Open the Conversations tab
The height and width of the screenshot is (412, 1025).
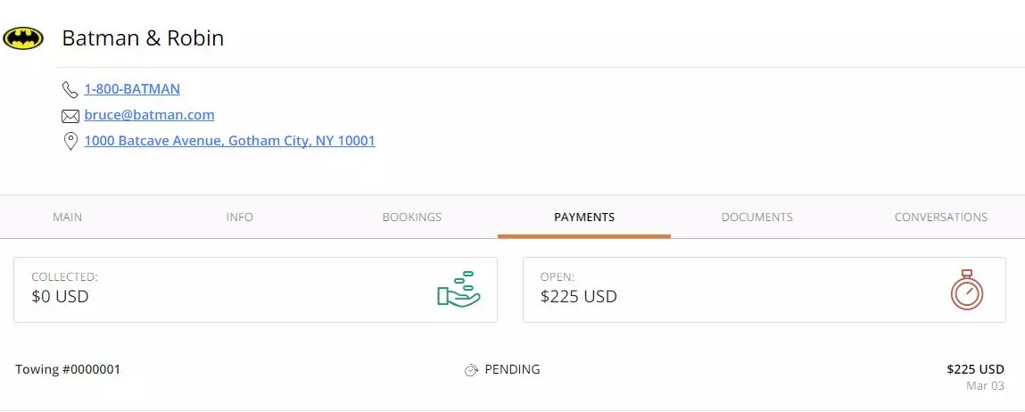[940, 217]
